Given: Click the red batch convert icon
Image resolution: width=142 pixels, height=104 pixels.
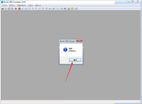Looking at the screenshot, I should click(16, 9).
